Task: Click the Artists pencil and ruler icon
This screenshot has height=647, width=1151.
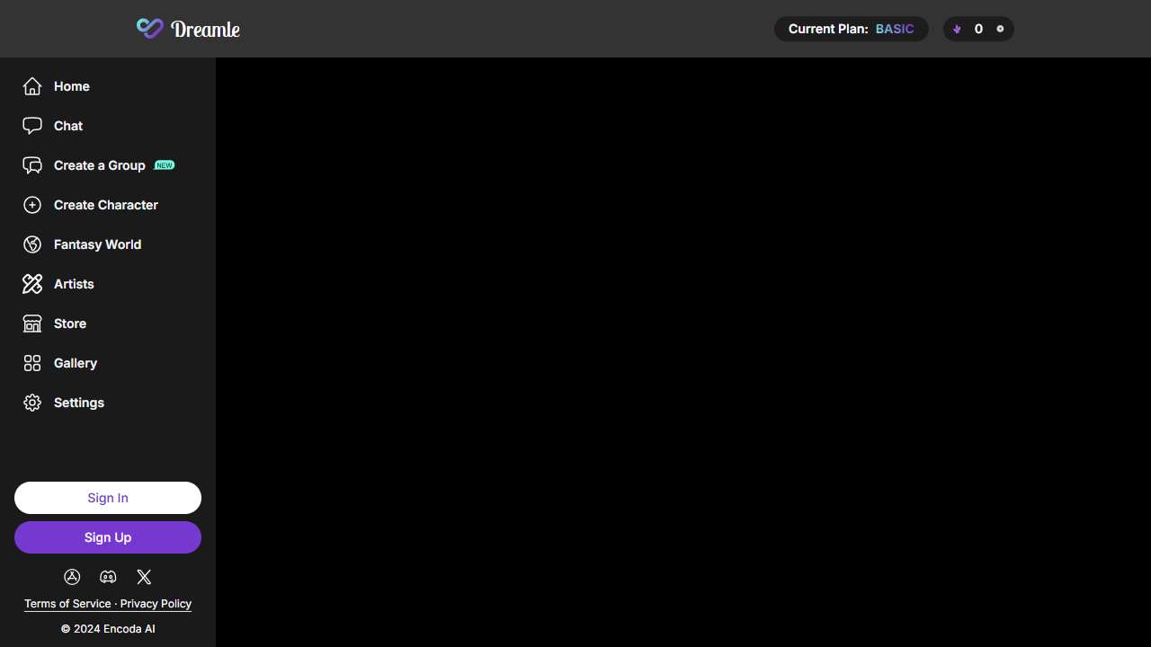Action: click(32, 284)
